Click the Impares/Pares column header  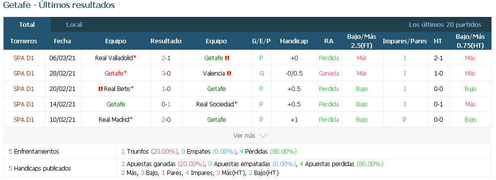(404, 41)
